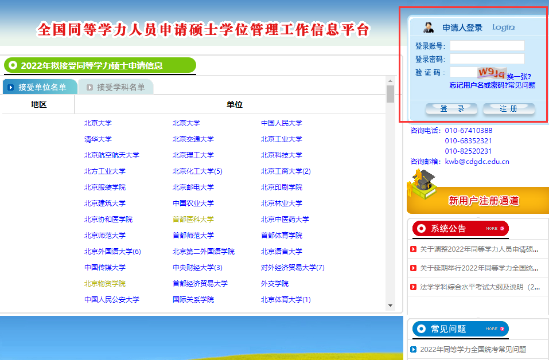Click the circle icon in green 2022年拟接受 banner
The height and width of the screenshot is (360, 549).
13,65
